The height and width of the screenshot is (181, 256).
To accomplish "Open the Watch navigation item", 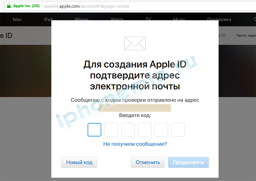I will (117, 20).
